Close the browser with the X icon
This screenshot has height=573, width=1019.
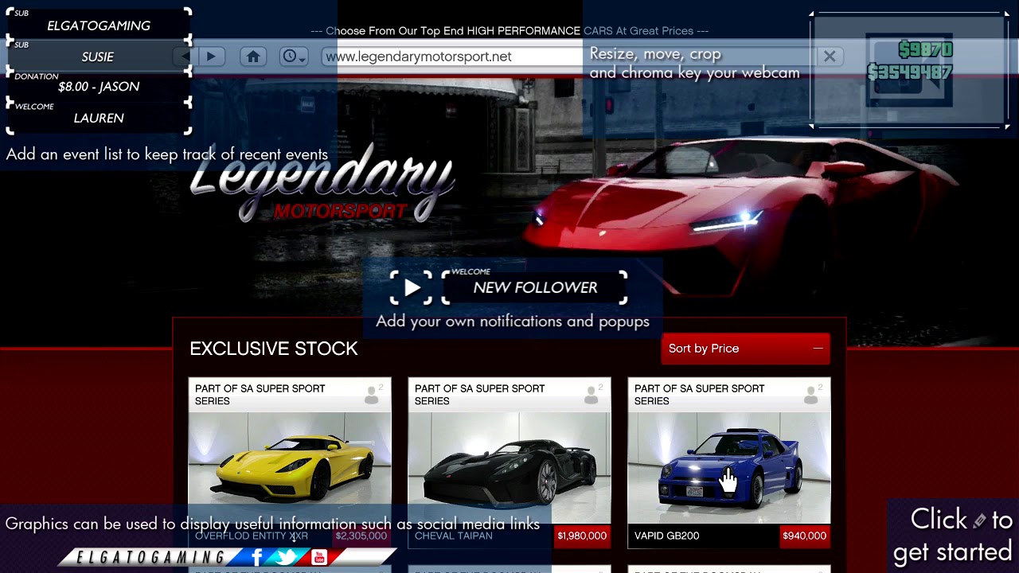coord(830,57)
